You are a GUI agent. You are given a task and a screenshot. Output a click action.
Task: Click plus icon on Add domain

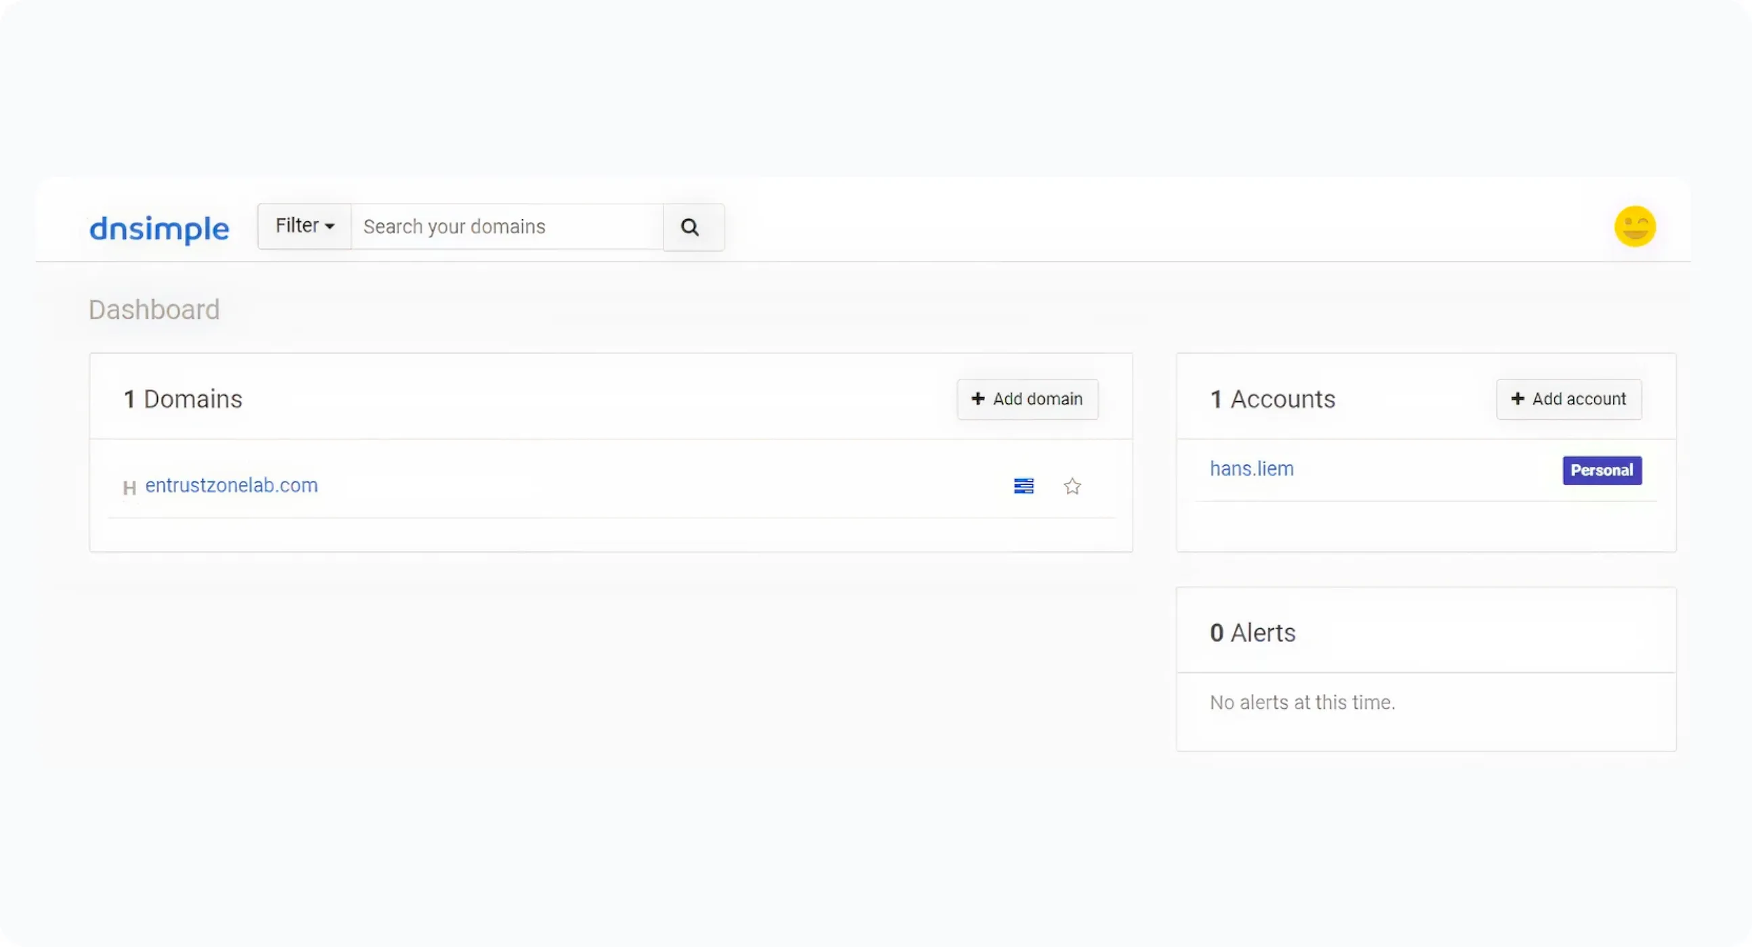coord(978,399)
